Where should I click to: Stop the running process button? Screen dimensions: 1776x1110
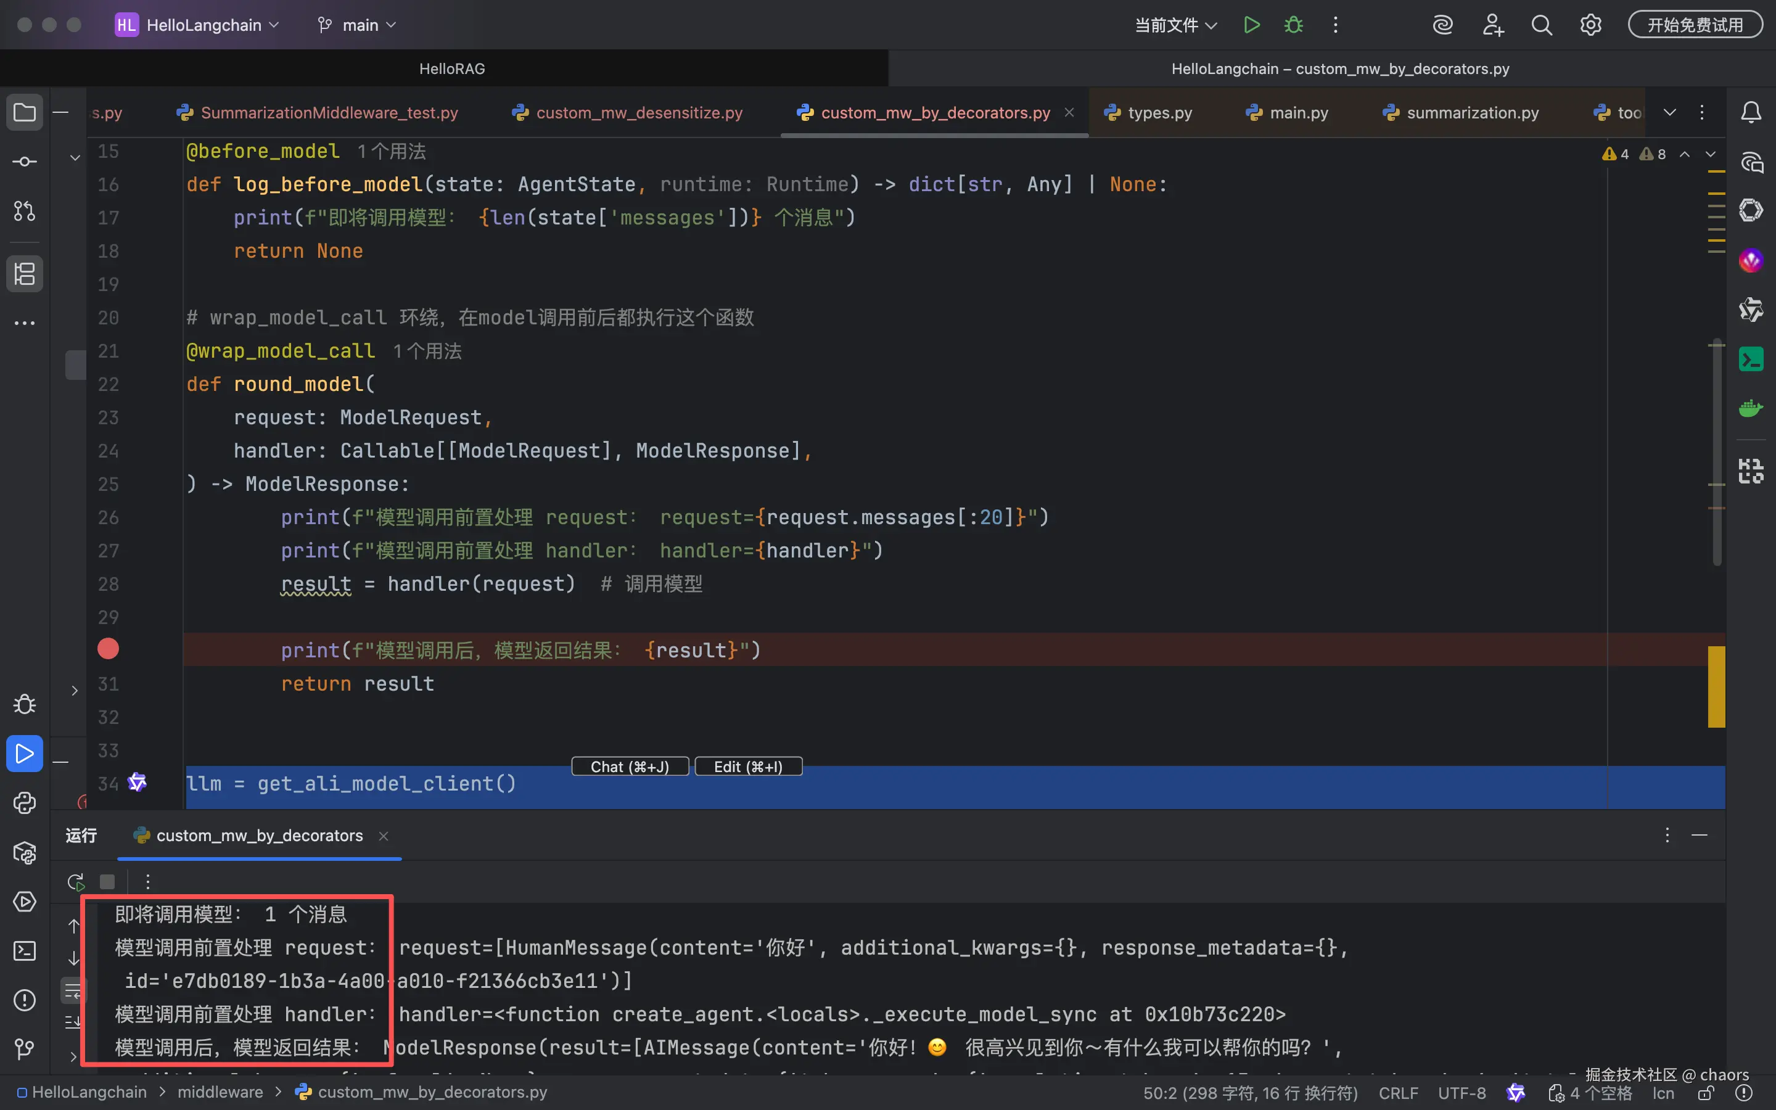point(107,881)
